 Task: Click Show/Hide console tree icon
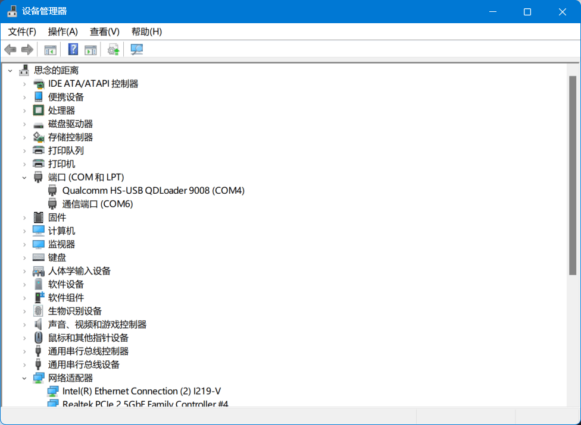point(51,50)
